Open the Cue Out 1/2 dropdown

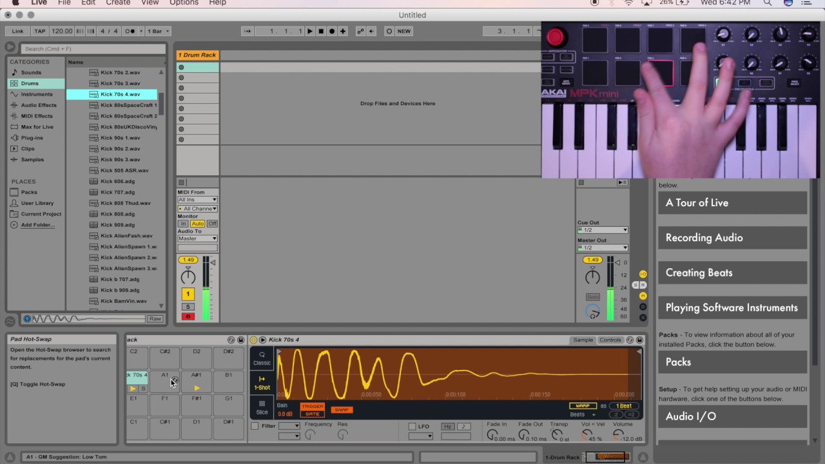(x=603, y=230)
